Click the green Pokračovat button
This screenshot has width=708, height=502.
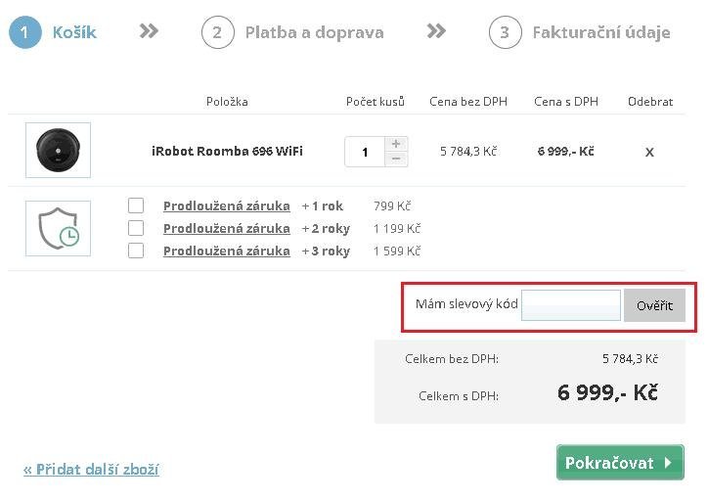pyautogui.click(x=620, y=462)
